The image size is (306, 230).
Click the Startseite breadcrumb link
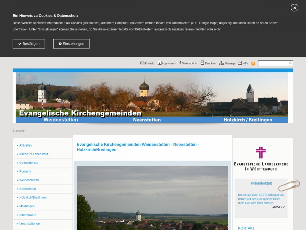tap(19, 131)
